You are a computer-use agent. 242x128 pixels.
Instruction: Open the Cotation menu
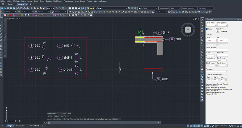49,1
